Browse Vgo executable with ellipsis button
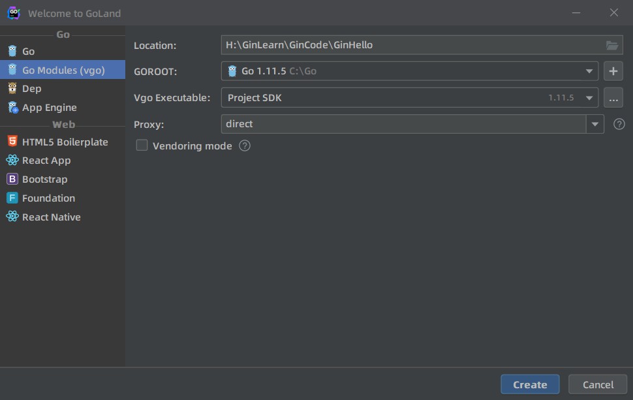Screen dimensions: 633x400 (613, 98)
